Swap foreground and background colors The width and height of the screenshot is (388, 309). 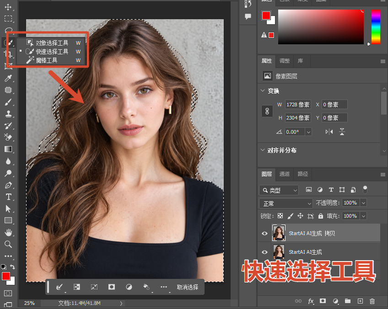point(12,267)
